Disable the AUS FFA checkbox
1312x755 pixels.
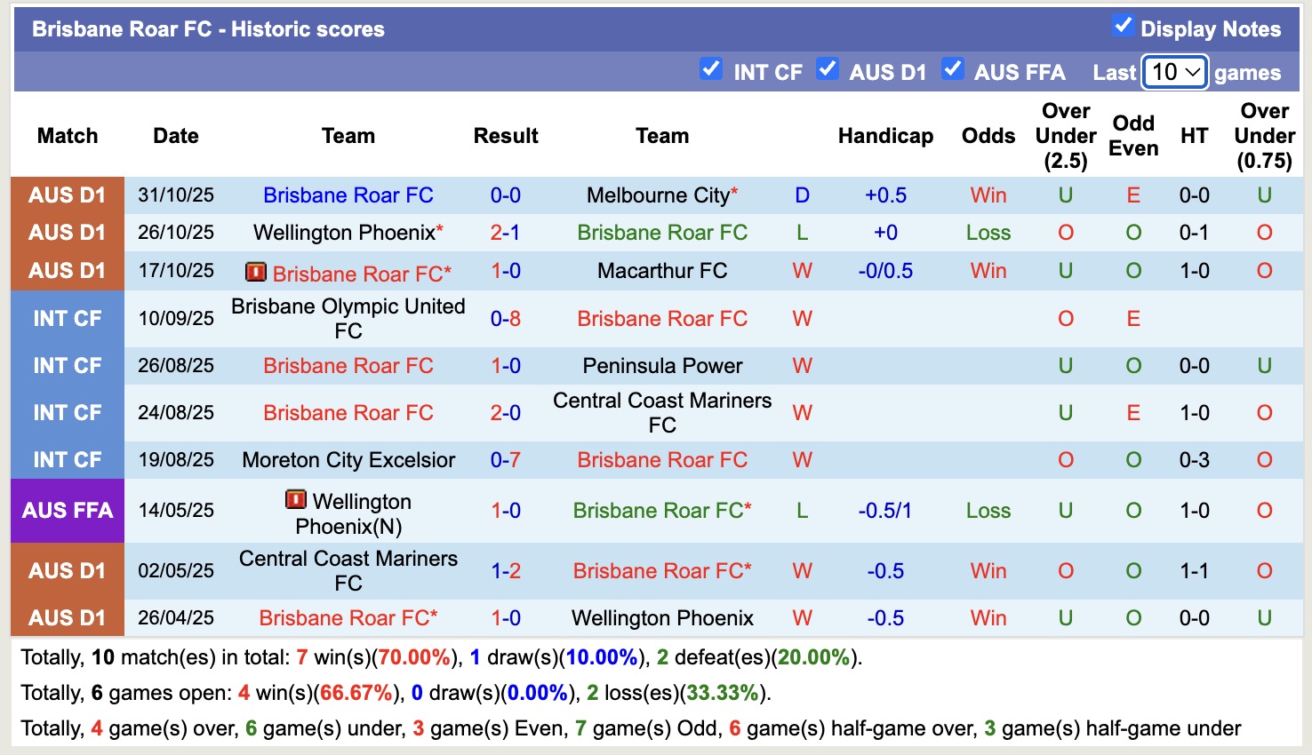coord(954,69)
